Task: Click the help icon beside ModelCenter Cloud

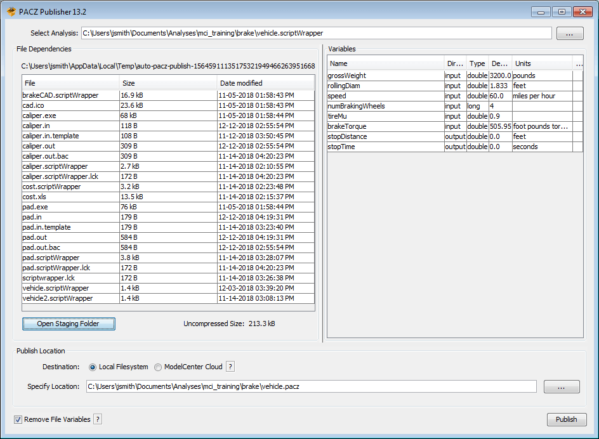Action: tap(230, 367)
